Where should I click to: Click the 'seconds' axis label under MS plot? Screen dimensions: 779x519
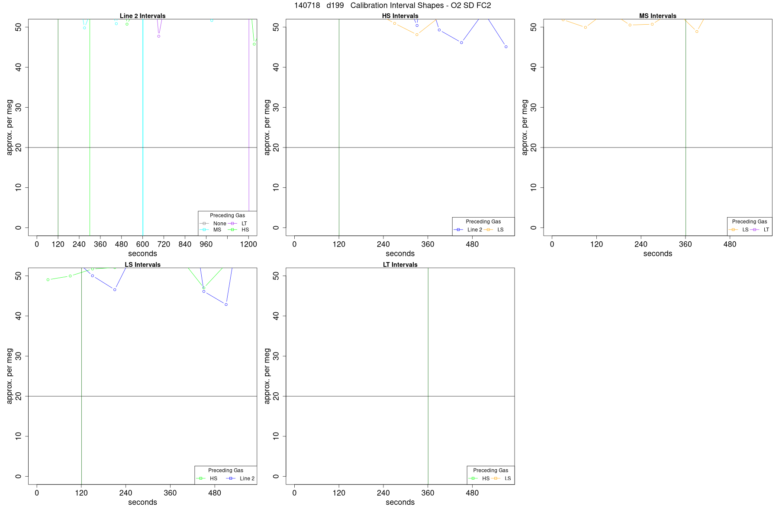tap(657, 253)
